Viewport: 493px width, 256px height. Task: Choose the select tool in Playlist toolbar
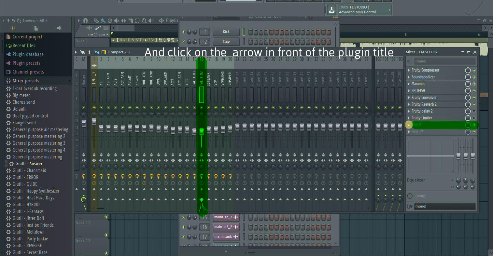[137, 20]
